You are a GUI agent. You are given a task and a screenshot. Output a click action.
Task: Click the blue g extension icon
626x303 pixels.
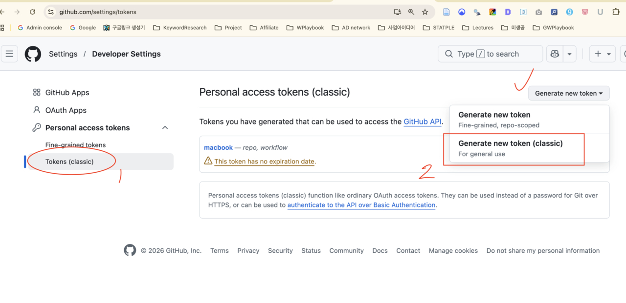pos(569,12)
